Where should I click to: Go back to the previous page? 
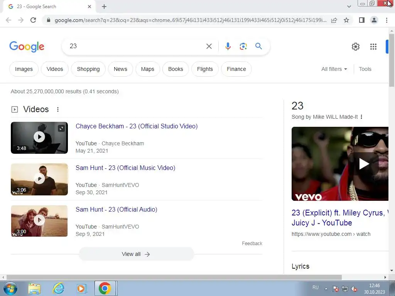[8, 20]
